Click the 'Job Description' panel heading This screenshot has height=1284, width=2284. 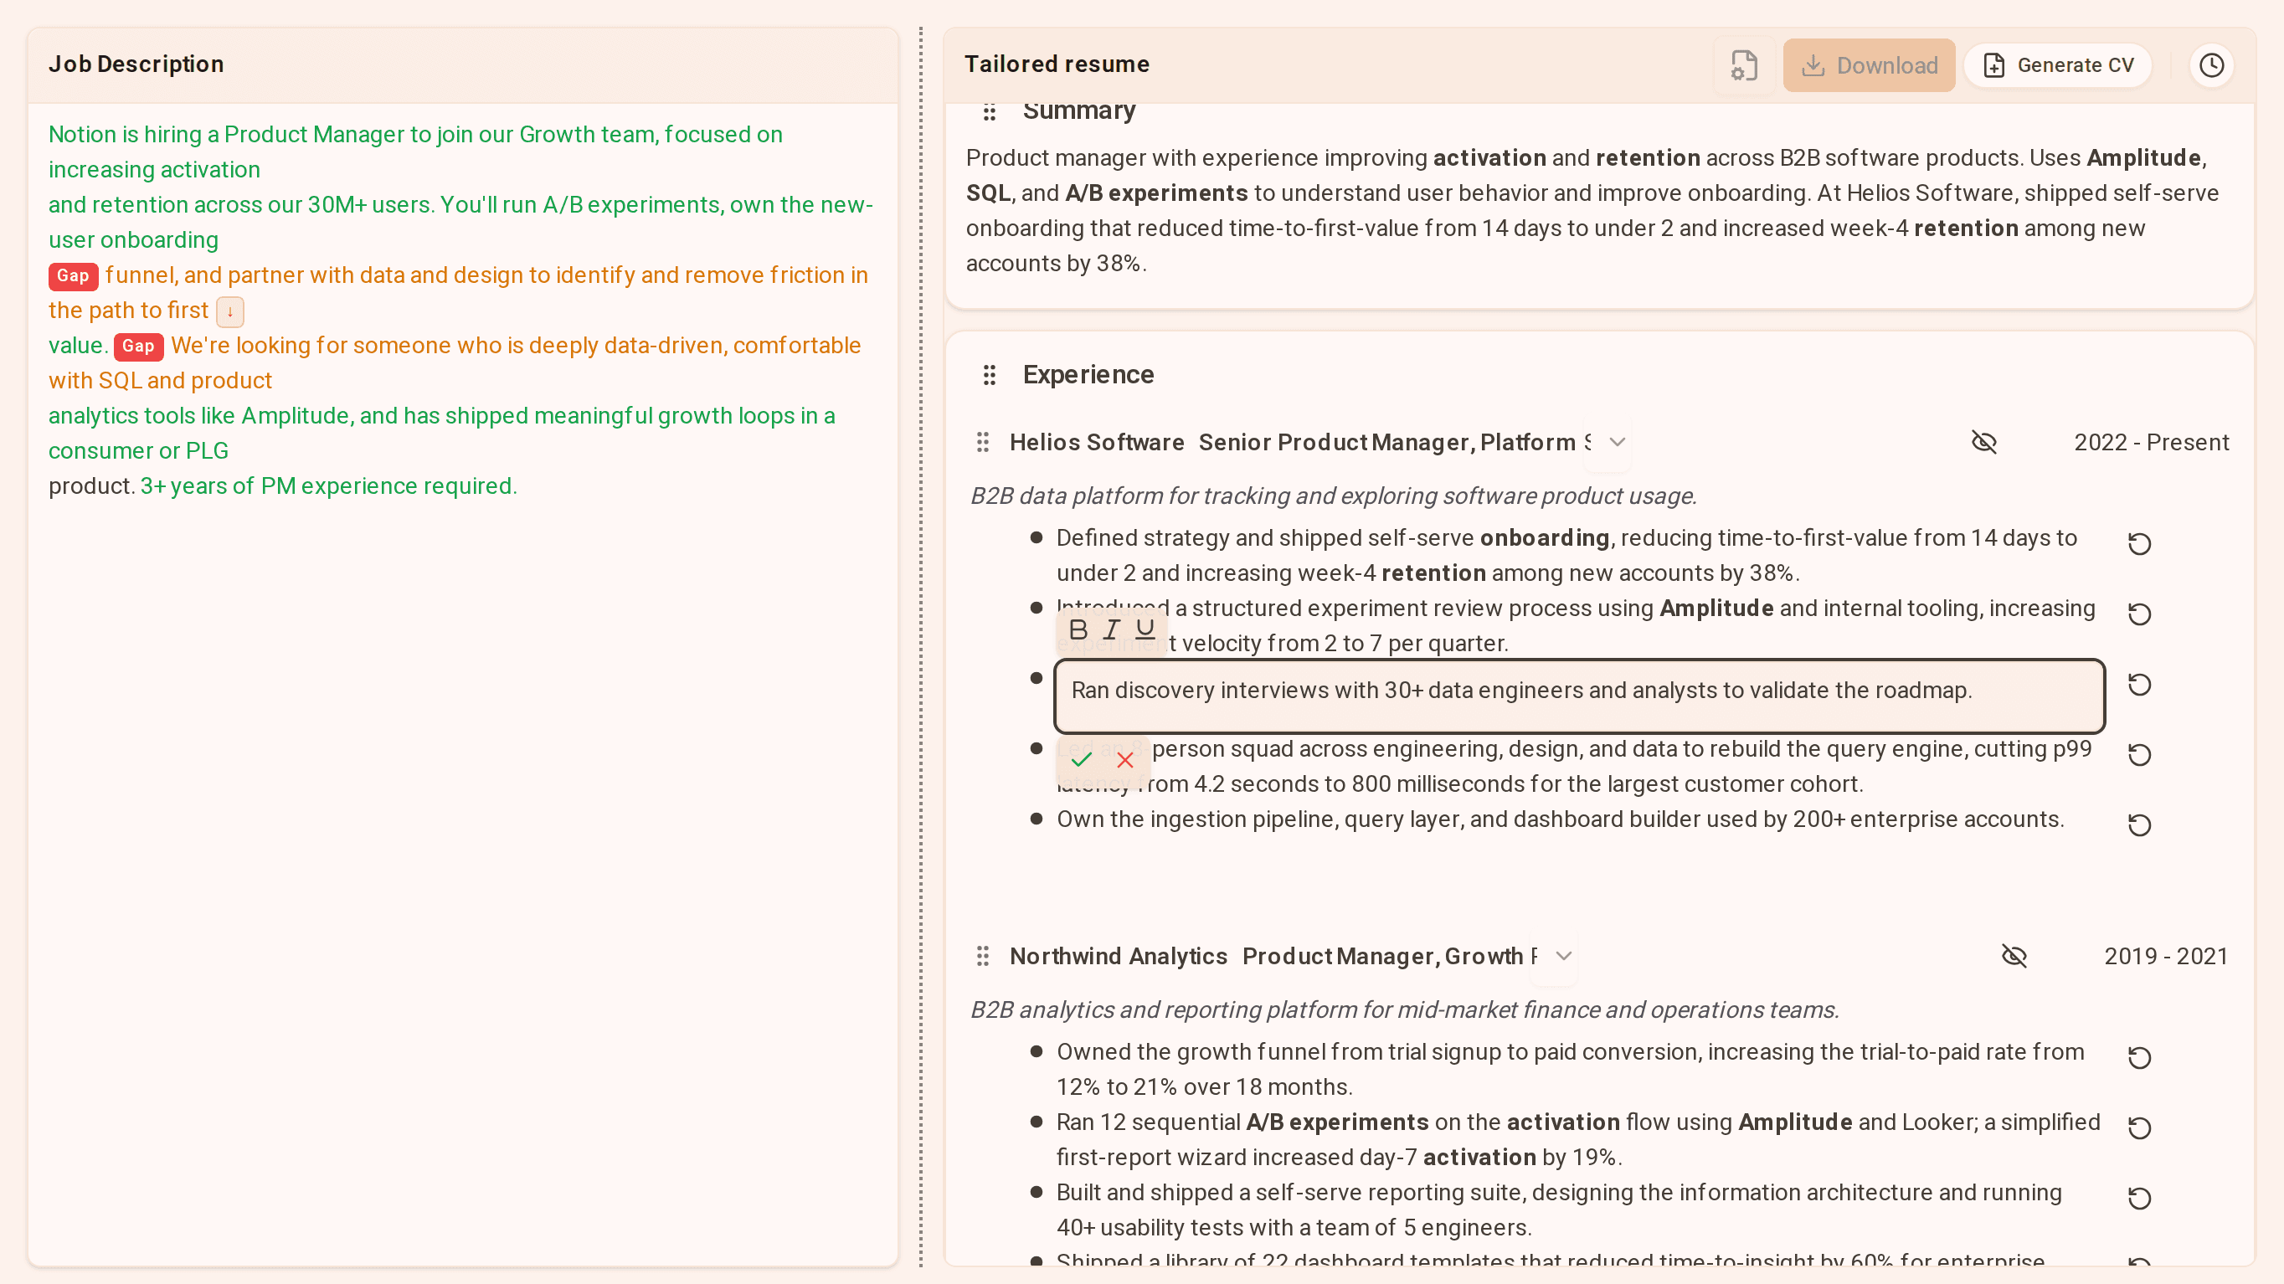click(136, 64)
